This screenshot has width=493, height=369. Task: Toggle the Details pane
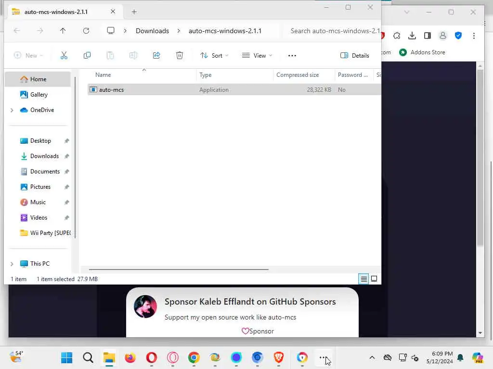355,56
